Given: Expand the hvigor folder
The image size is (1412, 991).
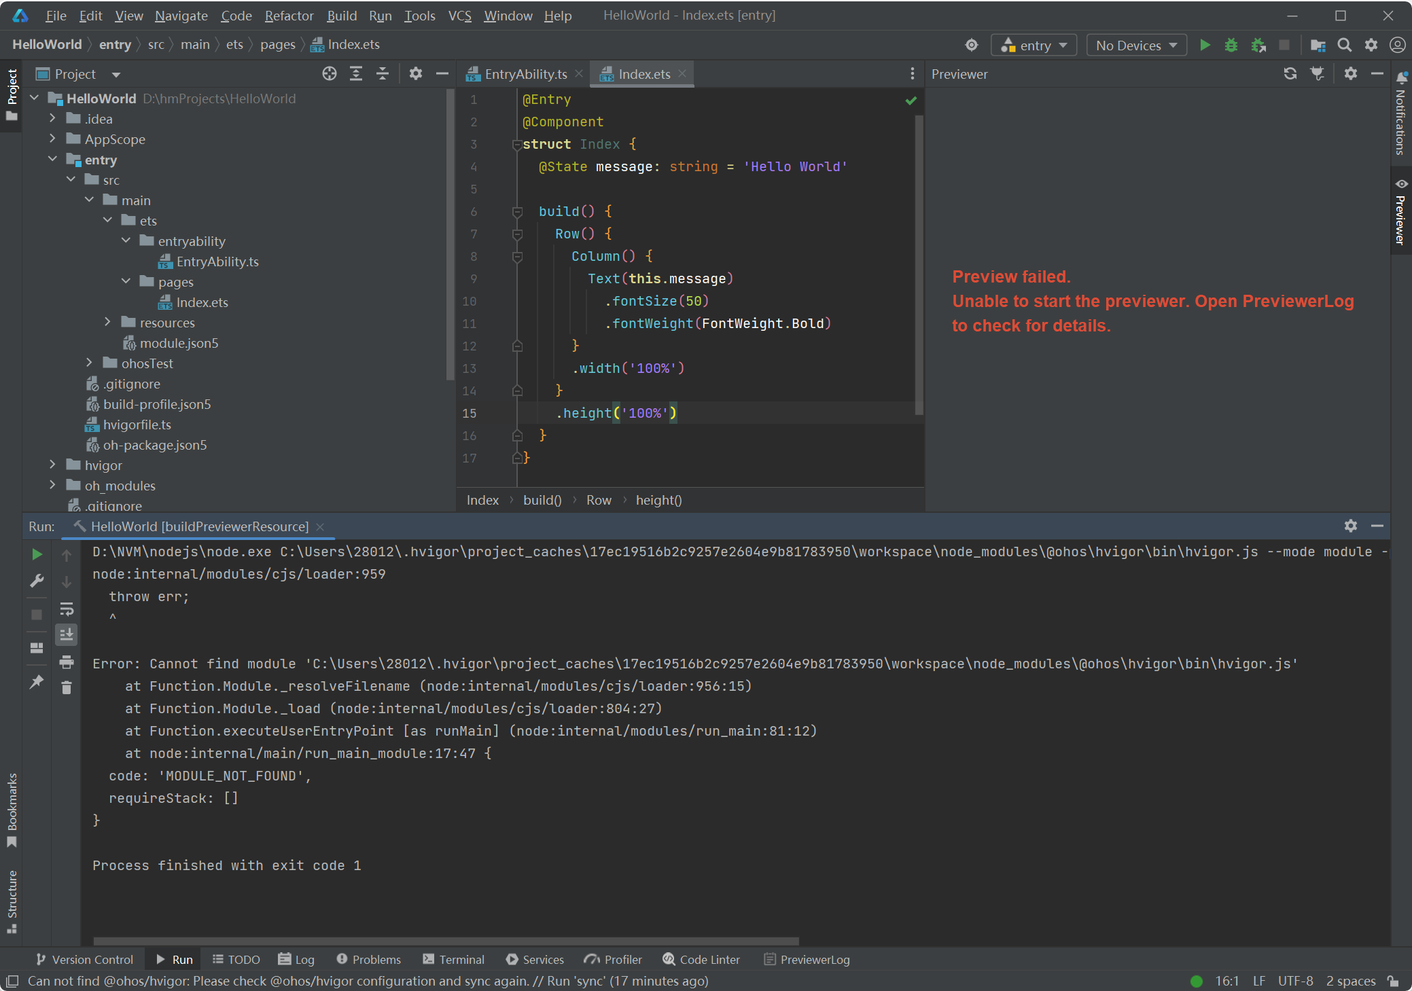Looking at the screenshot, I should [x=52, y=465].
